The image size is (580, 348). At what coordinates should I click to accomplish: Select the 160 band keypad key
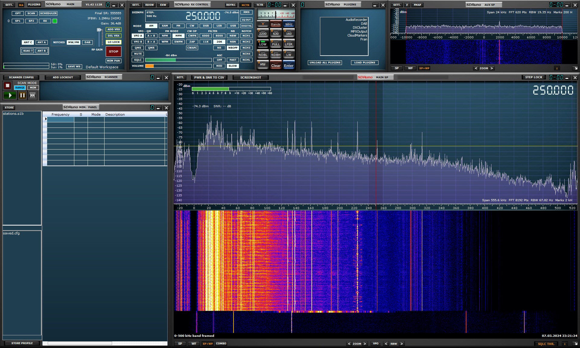tap(289, 33)
